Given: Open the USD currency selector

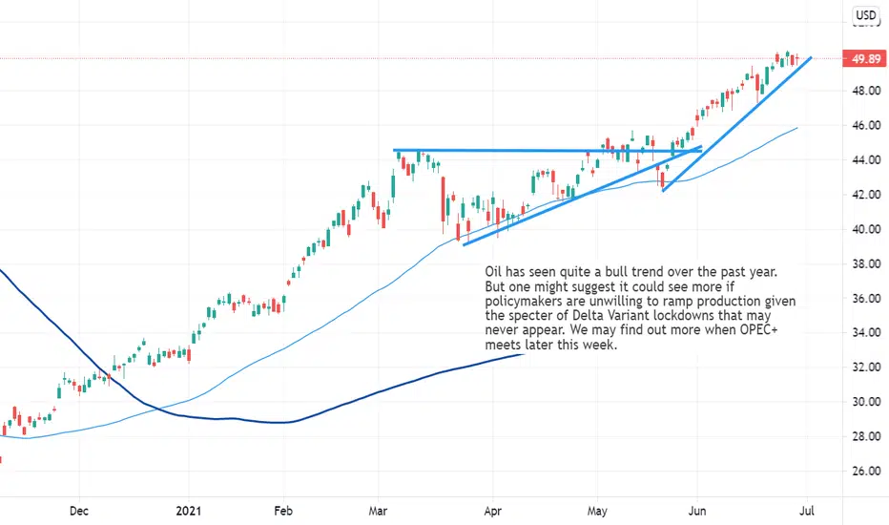Looking at the screenshot, I should (x=866, y=15).
